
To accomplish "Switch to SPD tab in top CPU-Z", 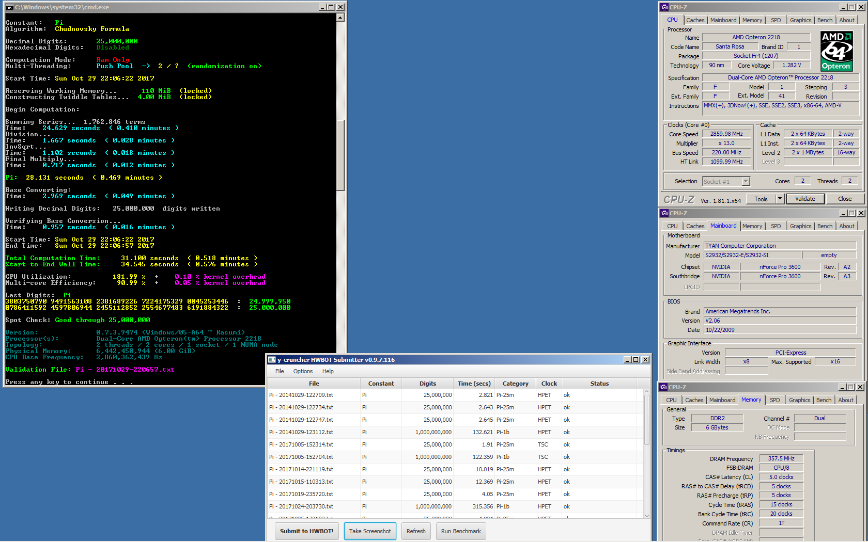I will click(x=776, y=20).
